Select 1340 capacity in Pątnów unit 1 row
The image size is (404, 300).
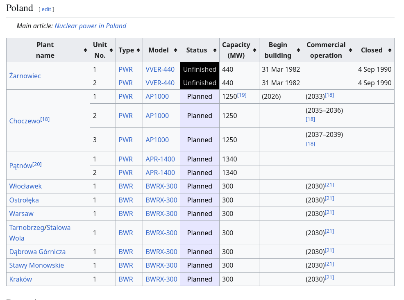[239, 159]
